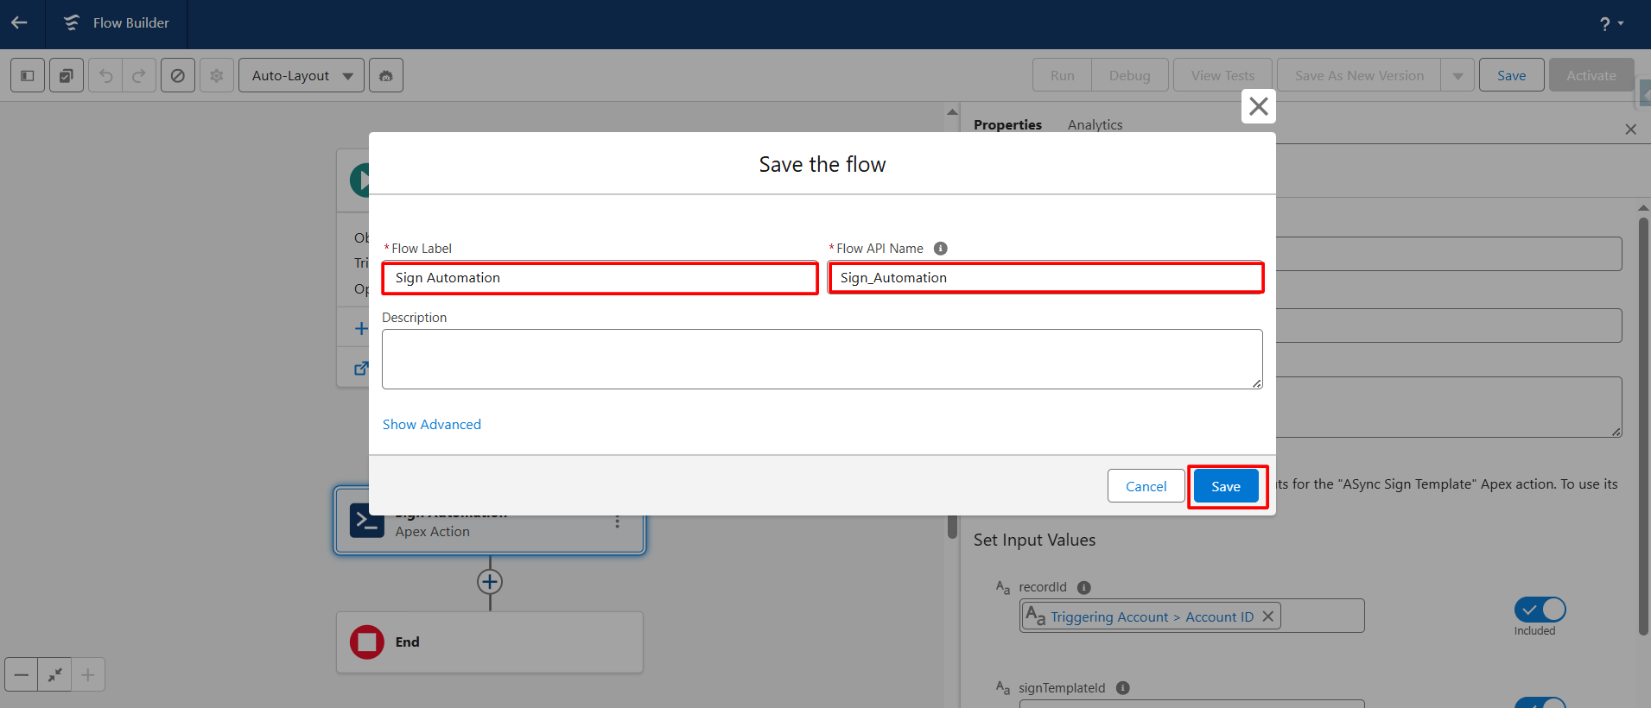Toggle the signTemplateId include switch
This screenshot has width=1651, height=708.
(1540, 702)
